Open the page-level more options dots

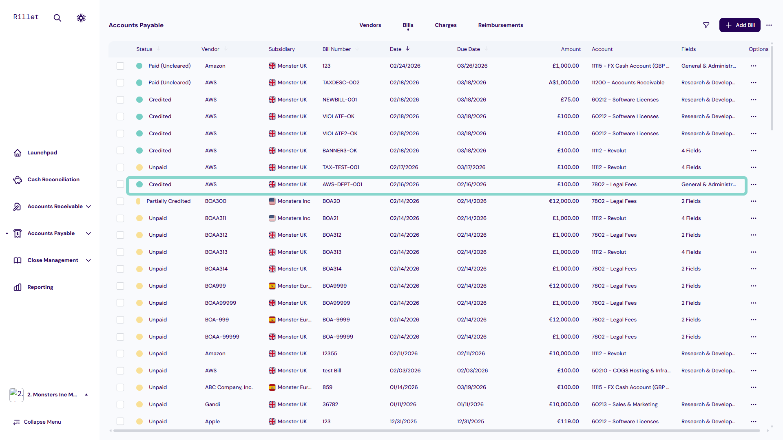pos(769,25)
